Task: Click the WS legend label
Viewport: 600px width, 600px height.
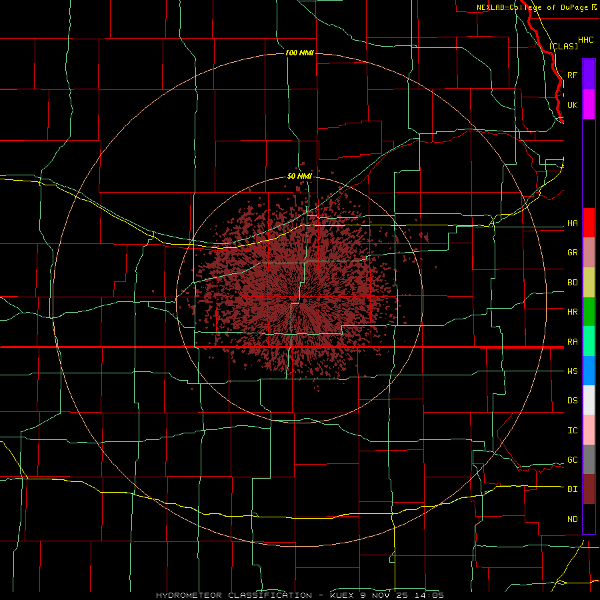Action: click(x=572, y=371)
